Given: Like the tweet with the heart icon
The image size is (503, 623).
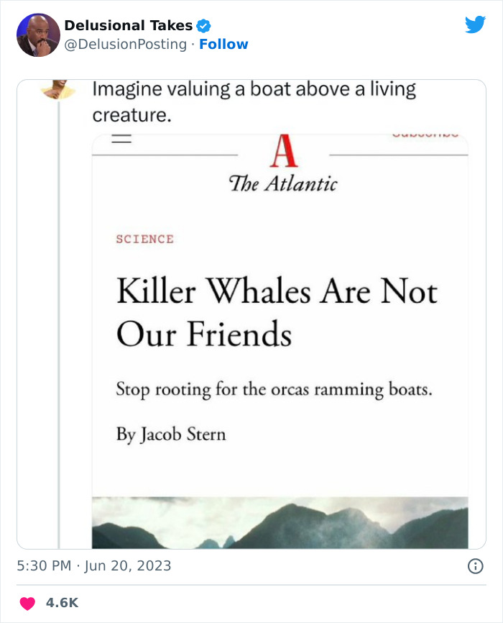Looking at the screenshot, I should tap(27, 603).
